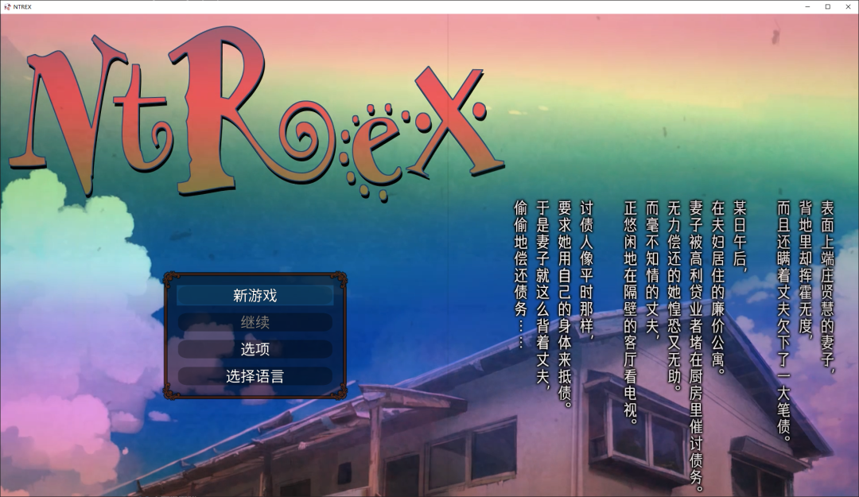Start a new game with 新游戏
The image size is (859, 497).
[x=255, y=295]
